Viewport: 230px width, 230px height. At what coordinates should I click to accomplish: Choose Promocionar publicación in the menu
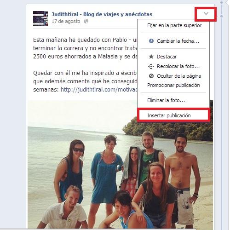[173, 85]
